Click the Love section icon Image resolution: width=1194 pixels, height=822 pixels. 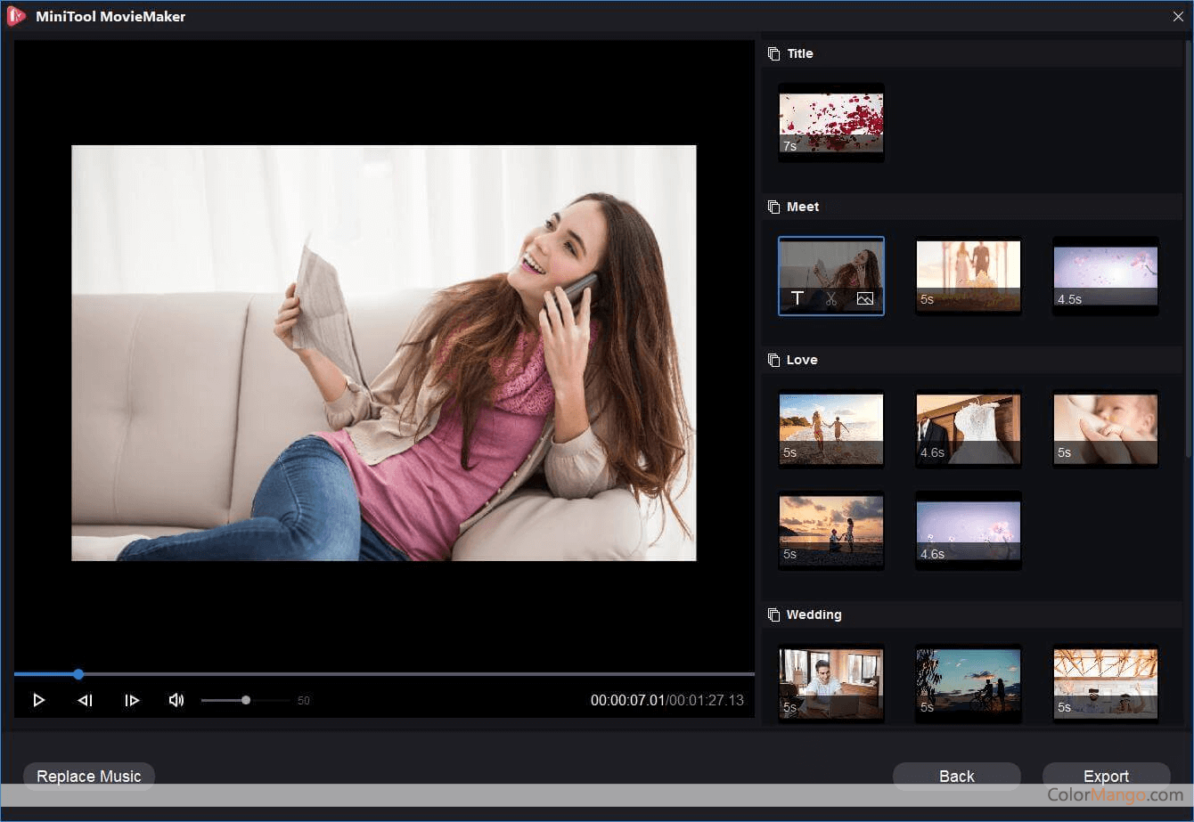point(773,360)
